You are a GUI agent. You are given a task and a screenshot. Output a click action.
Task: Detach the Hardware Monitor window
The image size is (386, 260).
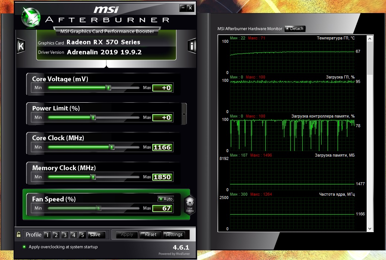pos(295,29)
